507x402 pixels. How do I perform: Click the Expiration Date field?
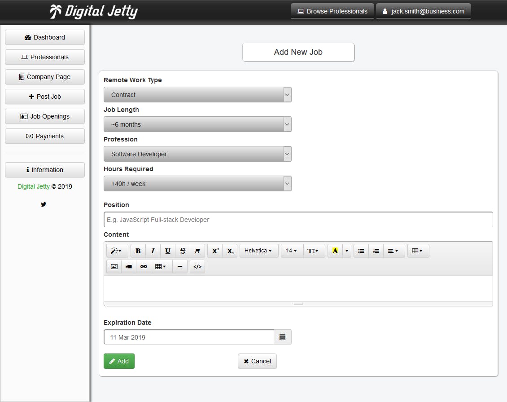click(x=189, y=337)
